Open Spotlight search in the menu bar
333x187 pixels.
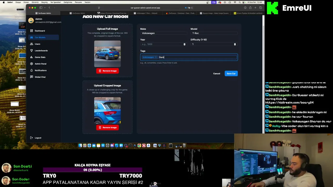point(240,2)
